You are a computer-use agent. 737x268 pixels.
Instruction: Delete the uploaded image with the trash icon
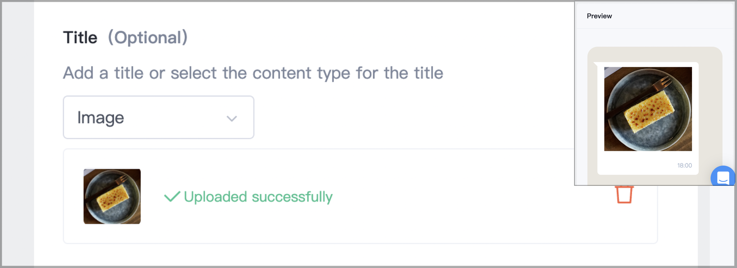click(x=624, y=195)
